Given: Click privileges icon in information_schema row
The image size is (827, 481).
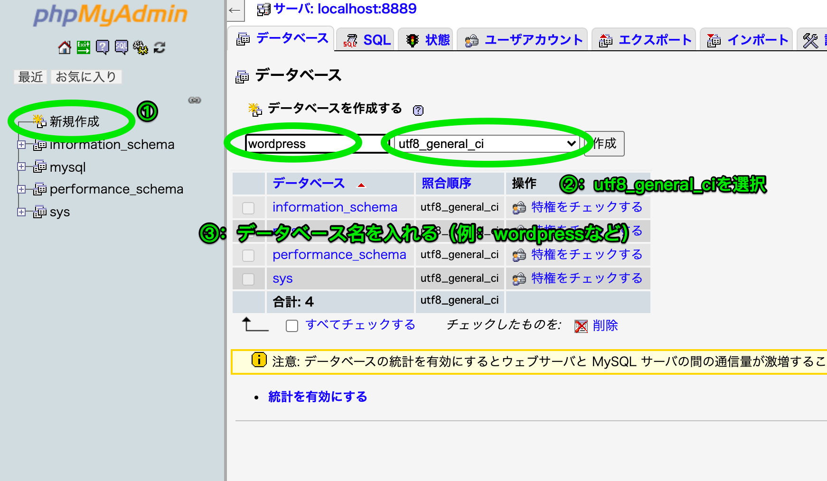Looking at the screenshot, I should click(x=519, y=208).
